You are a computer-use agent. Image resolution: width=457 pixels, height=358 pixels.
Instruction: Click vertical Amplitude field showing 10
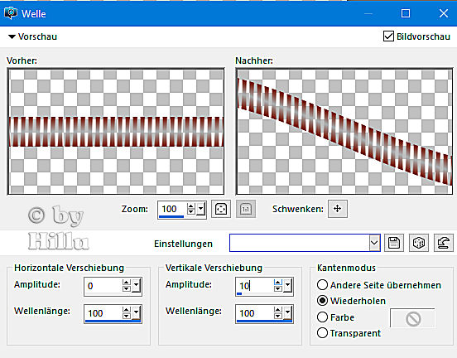point(255,286)
